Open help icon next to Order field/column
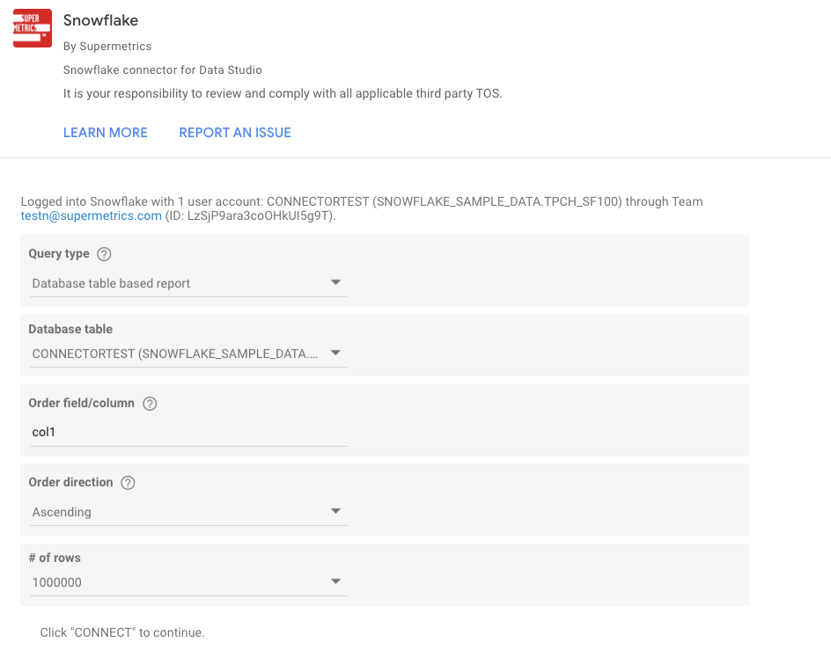The width and height of the screenshot is (831, 657). 150,404
